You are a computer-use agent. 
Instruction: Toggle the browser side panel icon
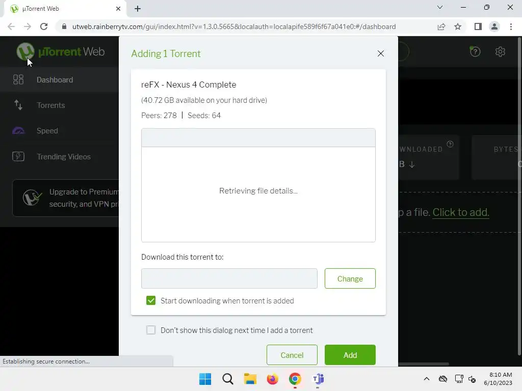(x=478, y=26)
